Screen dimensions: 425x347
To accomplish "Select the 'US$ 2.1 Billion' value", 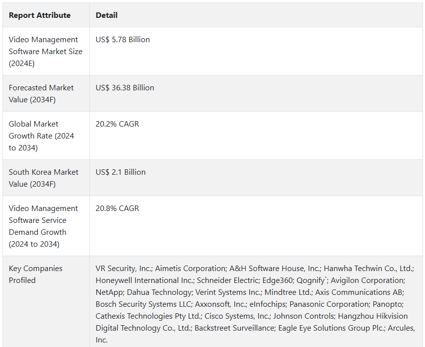I will (121, 172).
